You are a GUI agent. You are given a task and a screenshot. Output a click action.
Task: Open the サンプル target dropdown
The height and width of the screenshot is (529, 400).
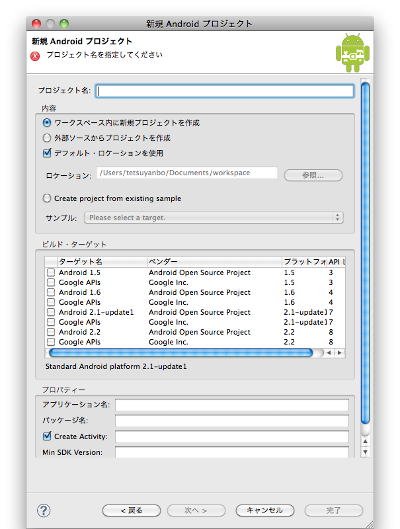coord(214,218)
